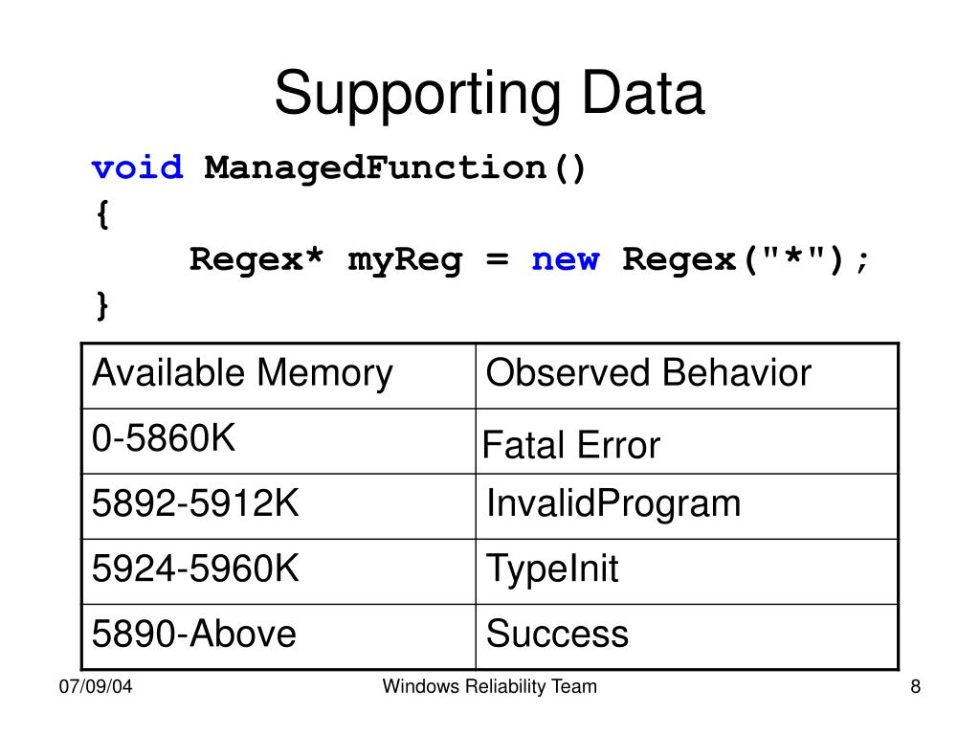Click the TypeInit table cell
Viewport: 980px width, 735px height.
[x=687, y=571]
